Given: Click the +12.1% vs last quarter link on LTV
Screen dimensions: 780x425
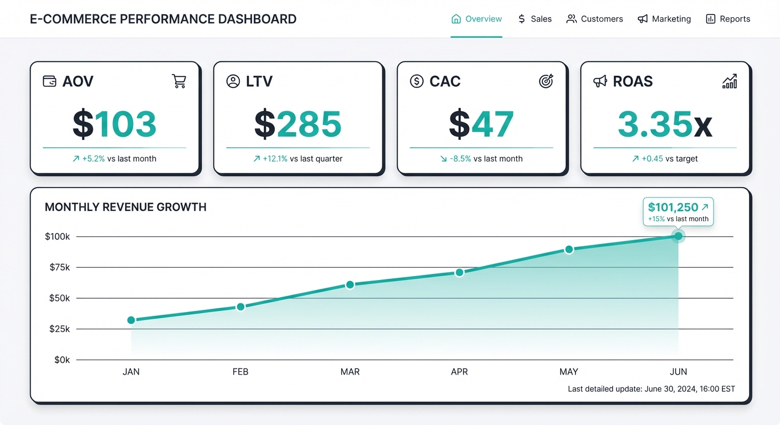Looking at the screenshot, I should [299, 158].
